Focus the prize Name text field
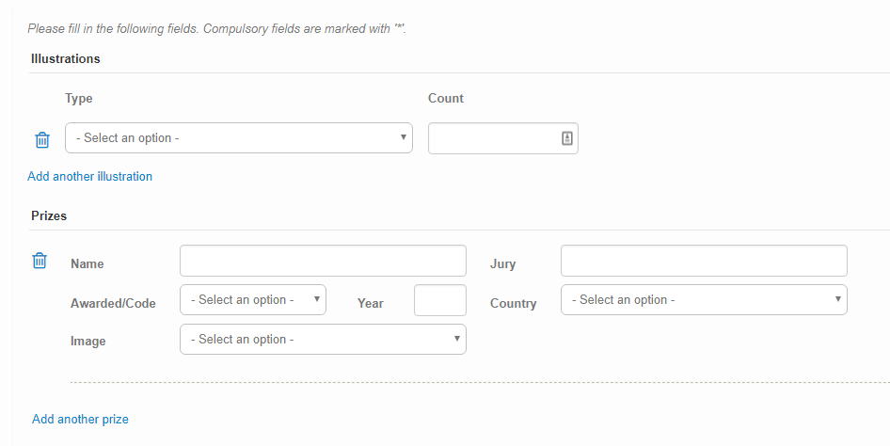The image size is (890, 446). 323,261
